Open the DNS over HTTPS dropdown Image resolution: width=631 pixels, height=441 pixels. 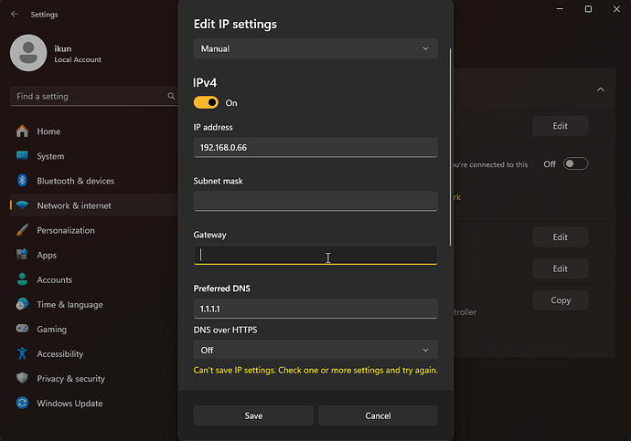(315, 350)
